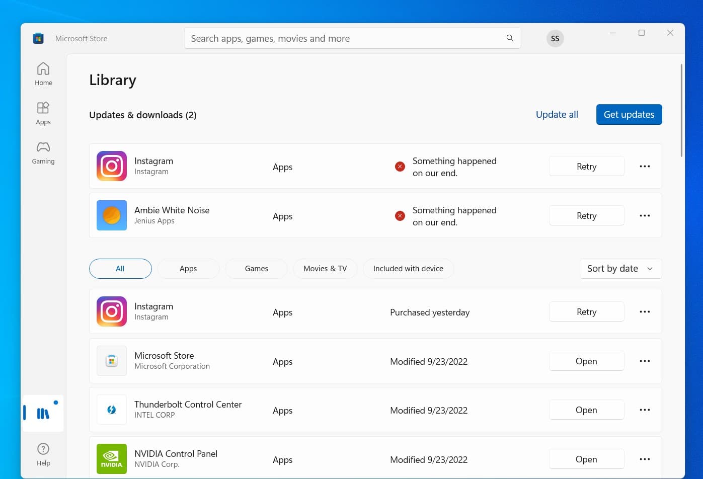Open more options for Thunderbolt Control Center

point(645,410)
